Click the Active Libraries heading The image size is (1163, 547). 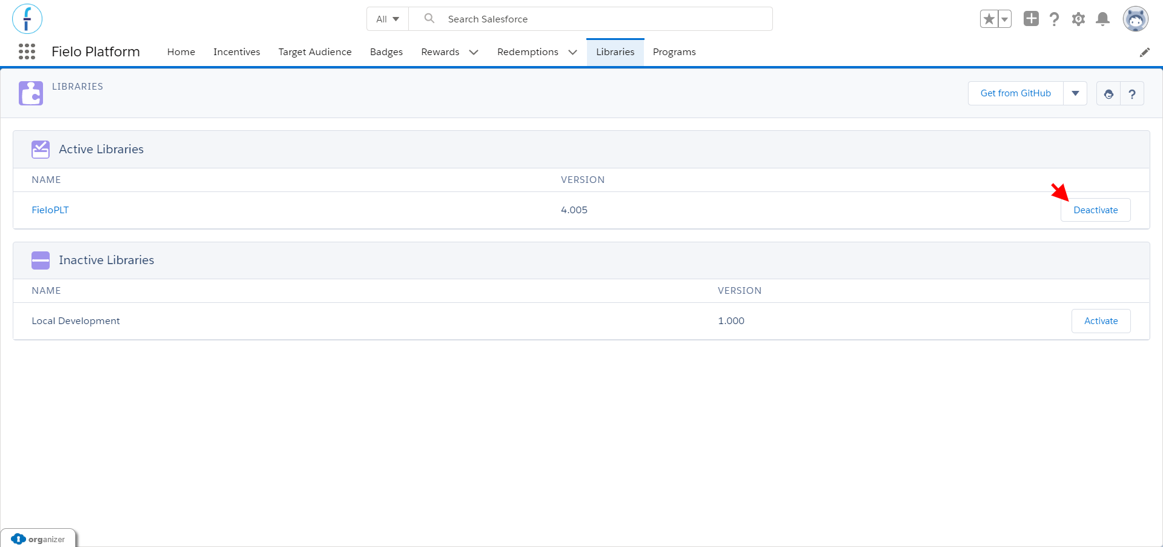101,149
